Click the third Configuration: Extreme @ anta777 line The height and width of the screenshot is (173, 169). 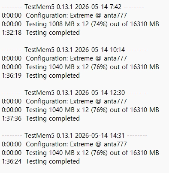point(64,101)
